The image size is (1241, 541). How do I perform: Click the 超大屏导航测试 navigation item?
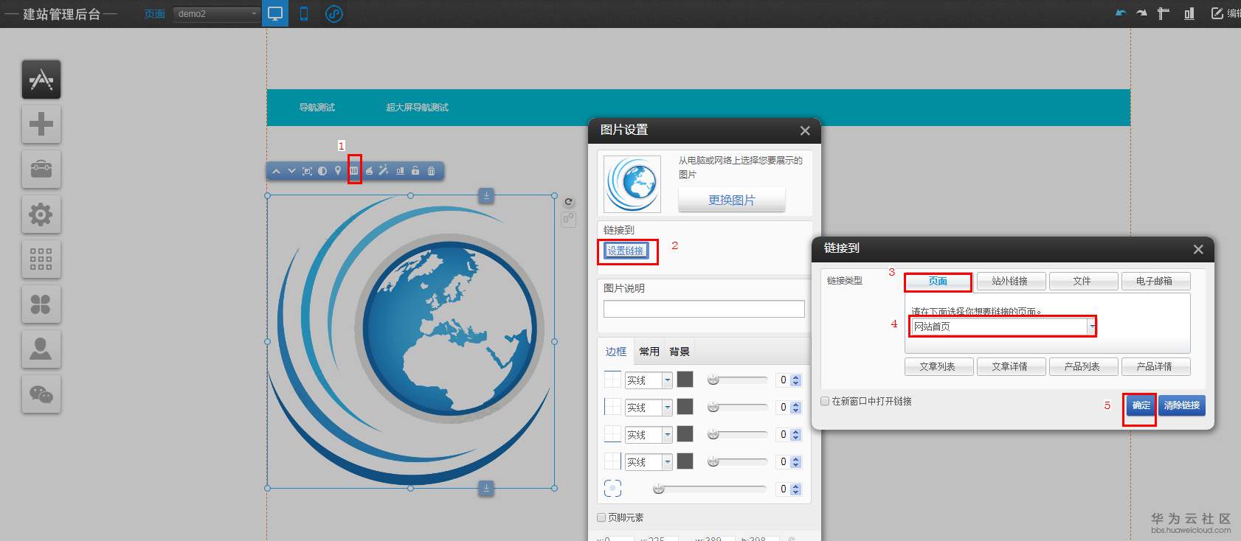[418, 108]
